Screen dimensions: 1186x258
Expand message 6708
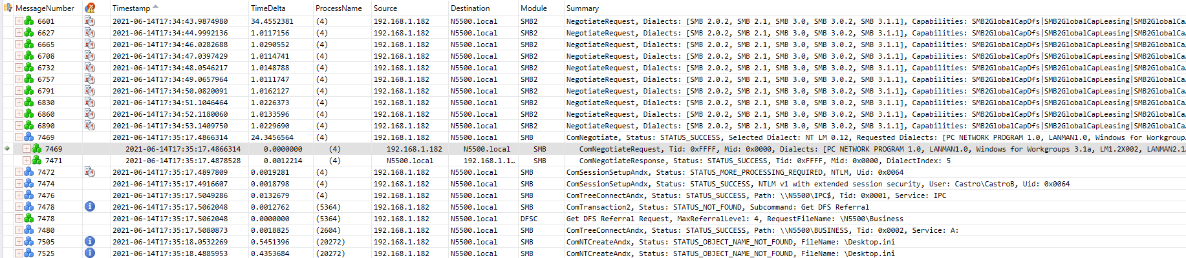pos(19,56)
